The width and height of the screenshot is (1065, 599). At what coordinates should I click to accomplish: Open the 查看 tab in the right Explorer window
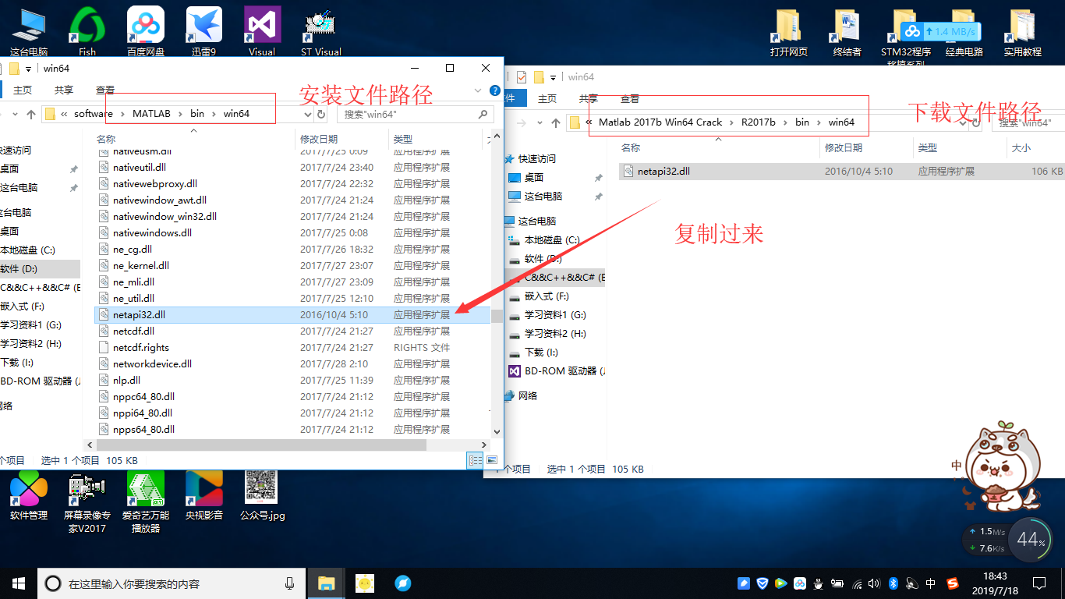pos(630,99)
